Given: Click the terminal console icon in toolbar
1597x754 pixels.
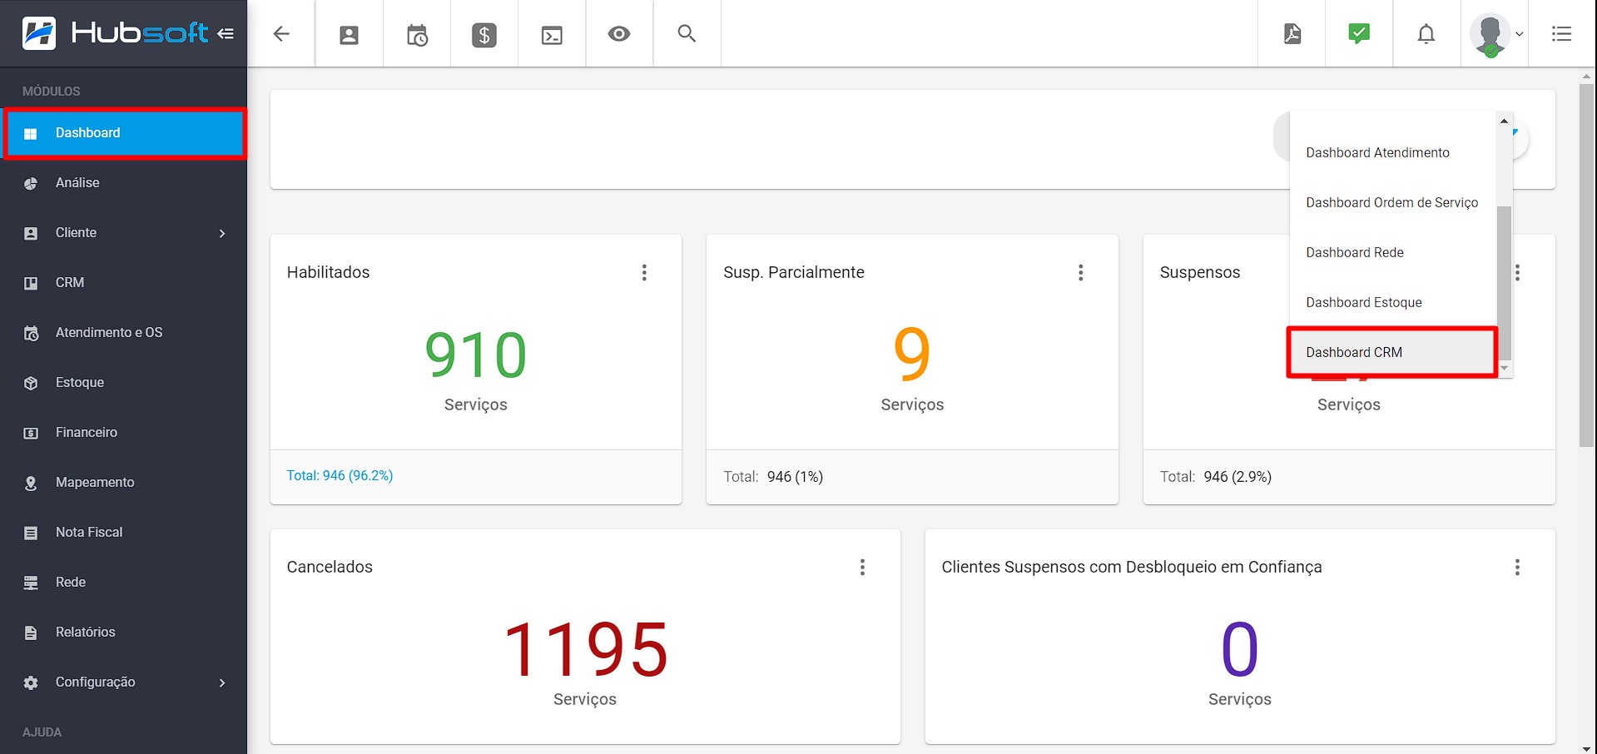Looking at the screenshot, I should tap(551, 33).
